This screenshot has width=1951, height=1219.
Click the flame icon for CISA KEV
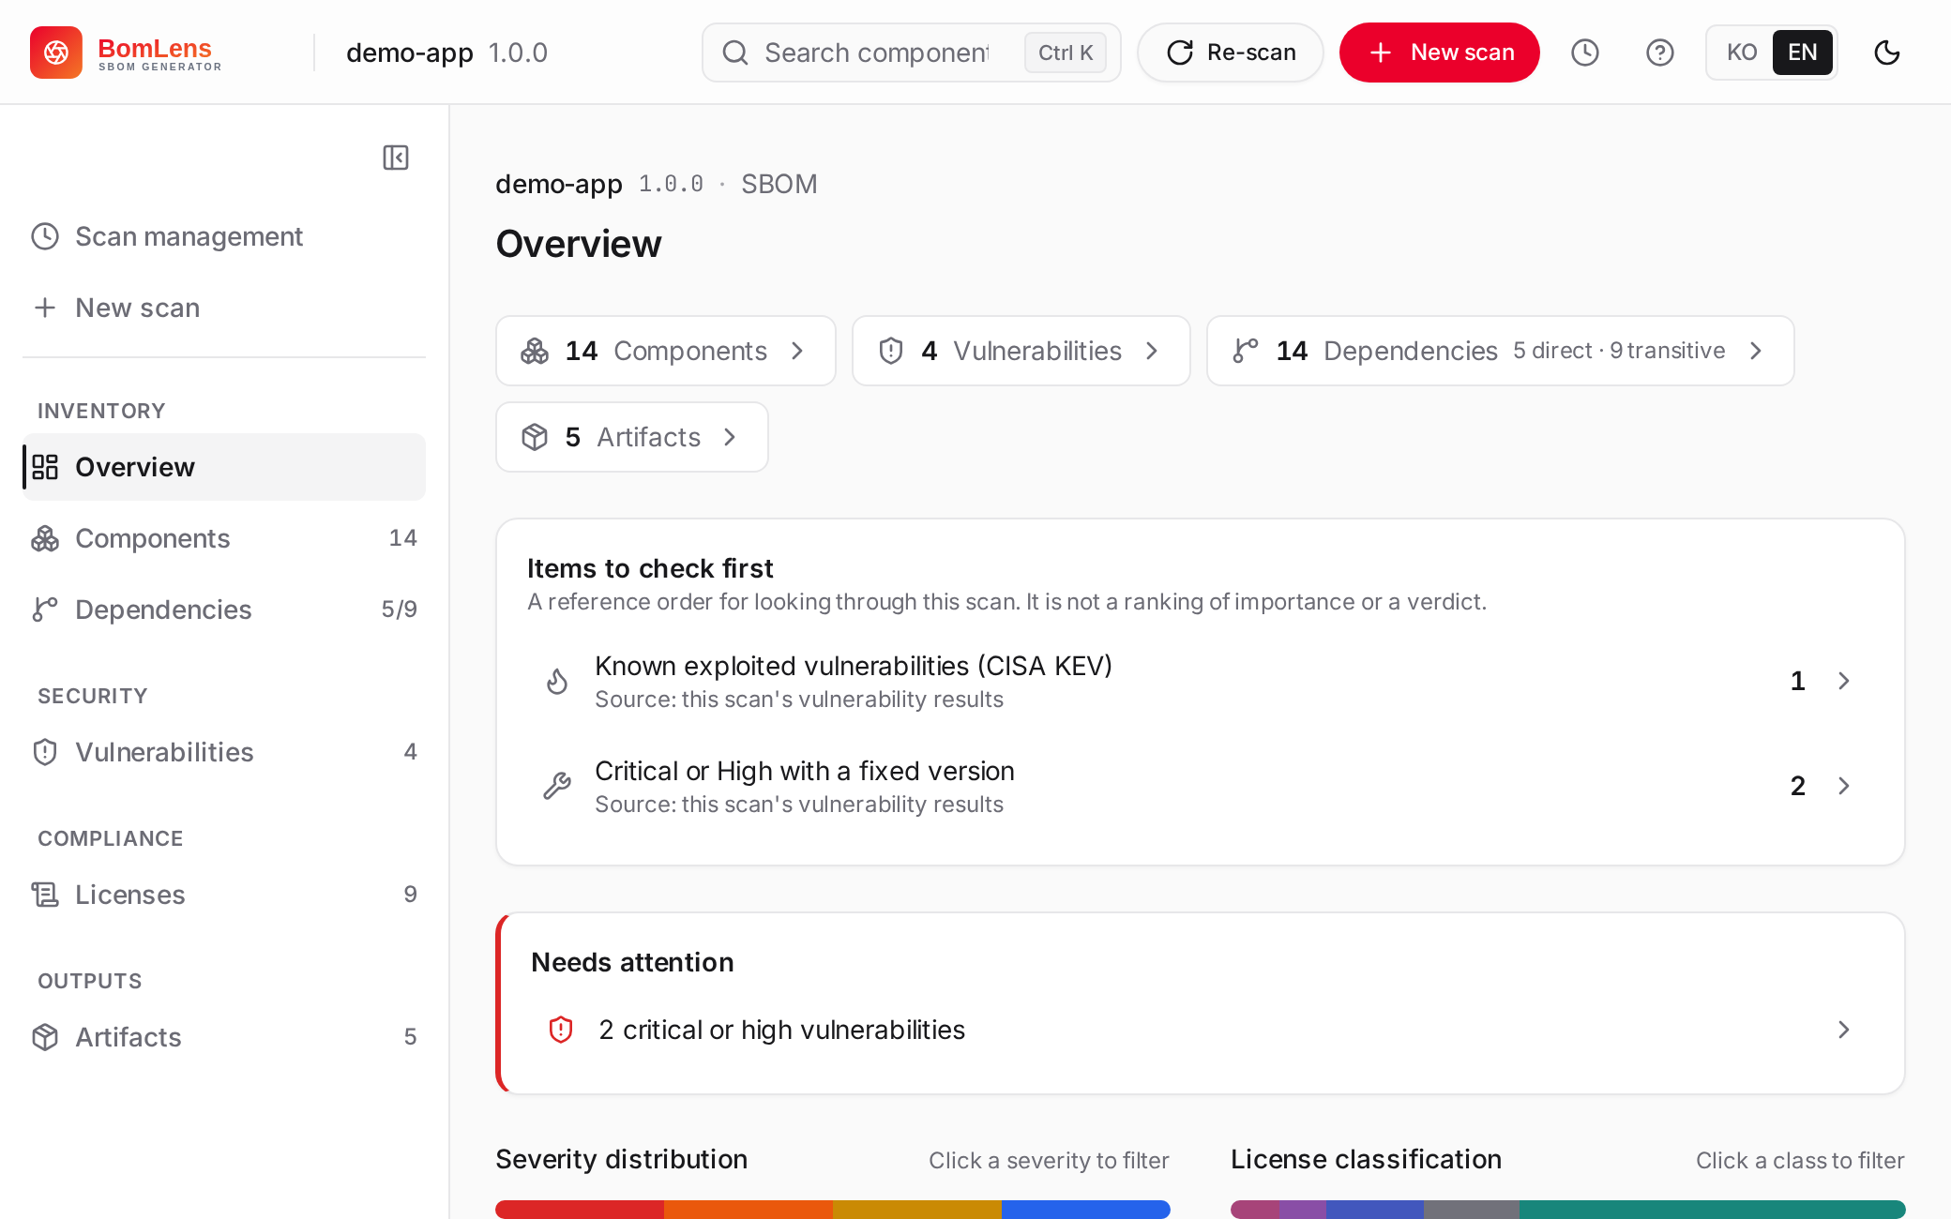[x=557, y=681]
